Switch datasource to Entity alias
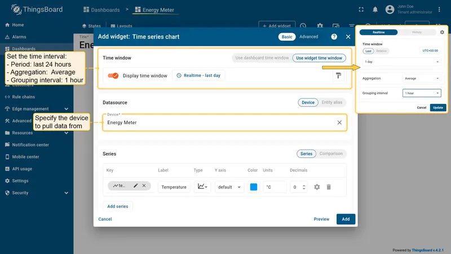Image resolution: width=451 pixels, height=254 pixels. click(x=331, y=102)
